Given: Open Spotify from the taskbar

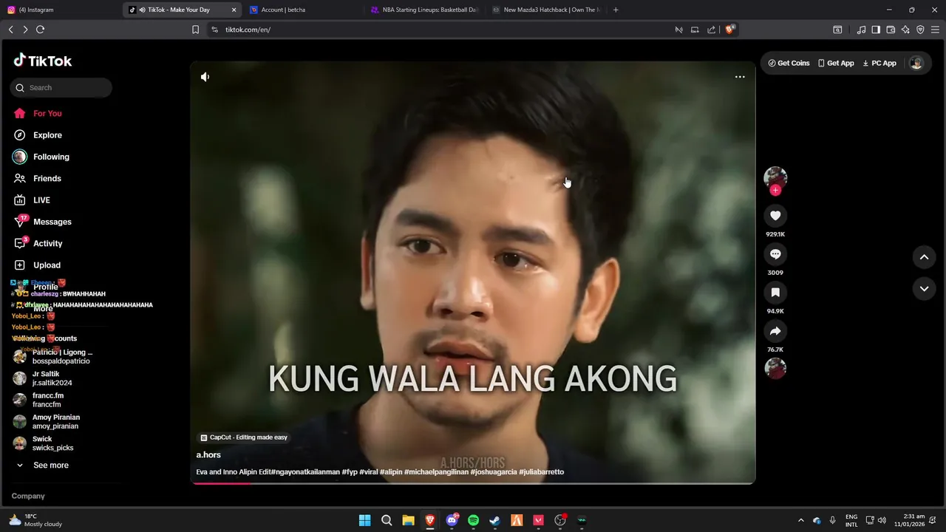Looking at the screenshot, I should pos(473,520).
